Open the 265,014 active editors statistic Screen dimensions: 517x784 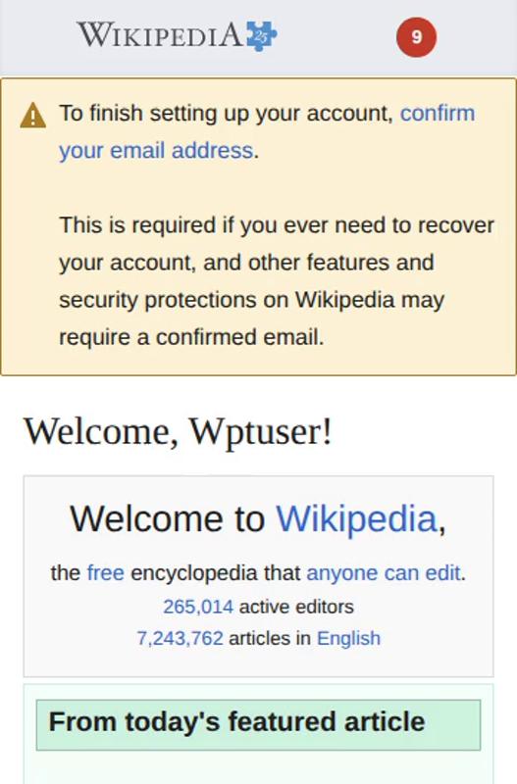coord(198,607)
